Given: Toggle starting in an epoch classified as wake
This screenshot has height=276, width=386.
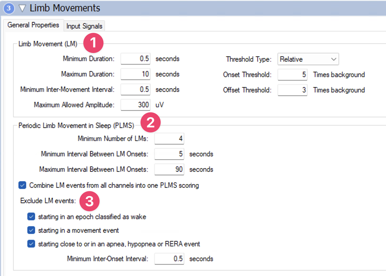Looking at the screenshot, I should (31, 217).
